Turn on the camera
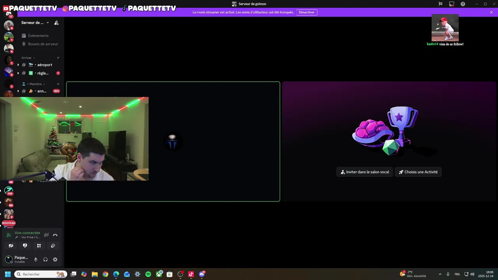The height and width of the screenshot is (280, 498). pos(11,246)
